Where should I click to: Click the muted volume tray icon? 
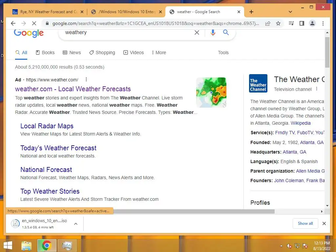(x=289, y=246)
